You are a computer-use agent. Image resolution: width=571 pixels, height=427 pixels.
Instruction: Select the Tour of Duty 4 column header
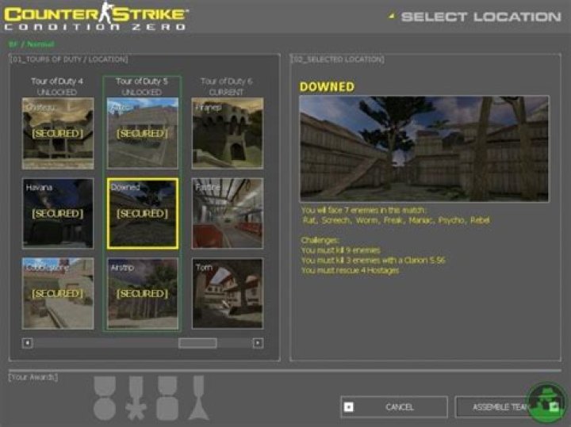pyautogui.click(x=58, y=86)
